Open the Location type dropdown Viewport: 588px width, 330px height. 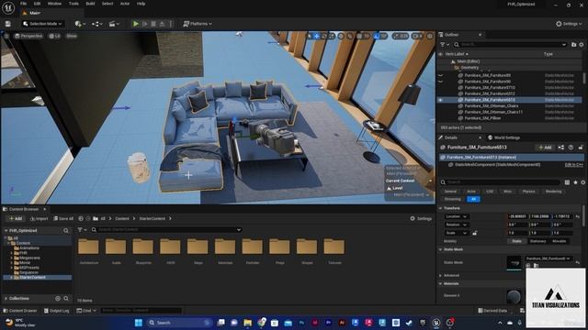coord(456,216)
